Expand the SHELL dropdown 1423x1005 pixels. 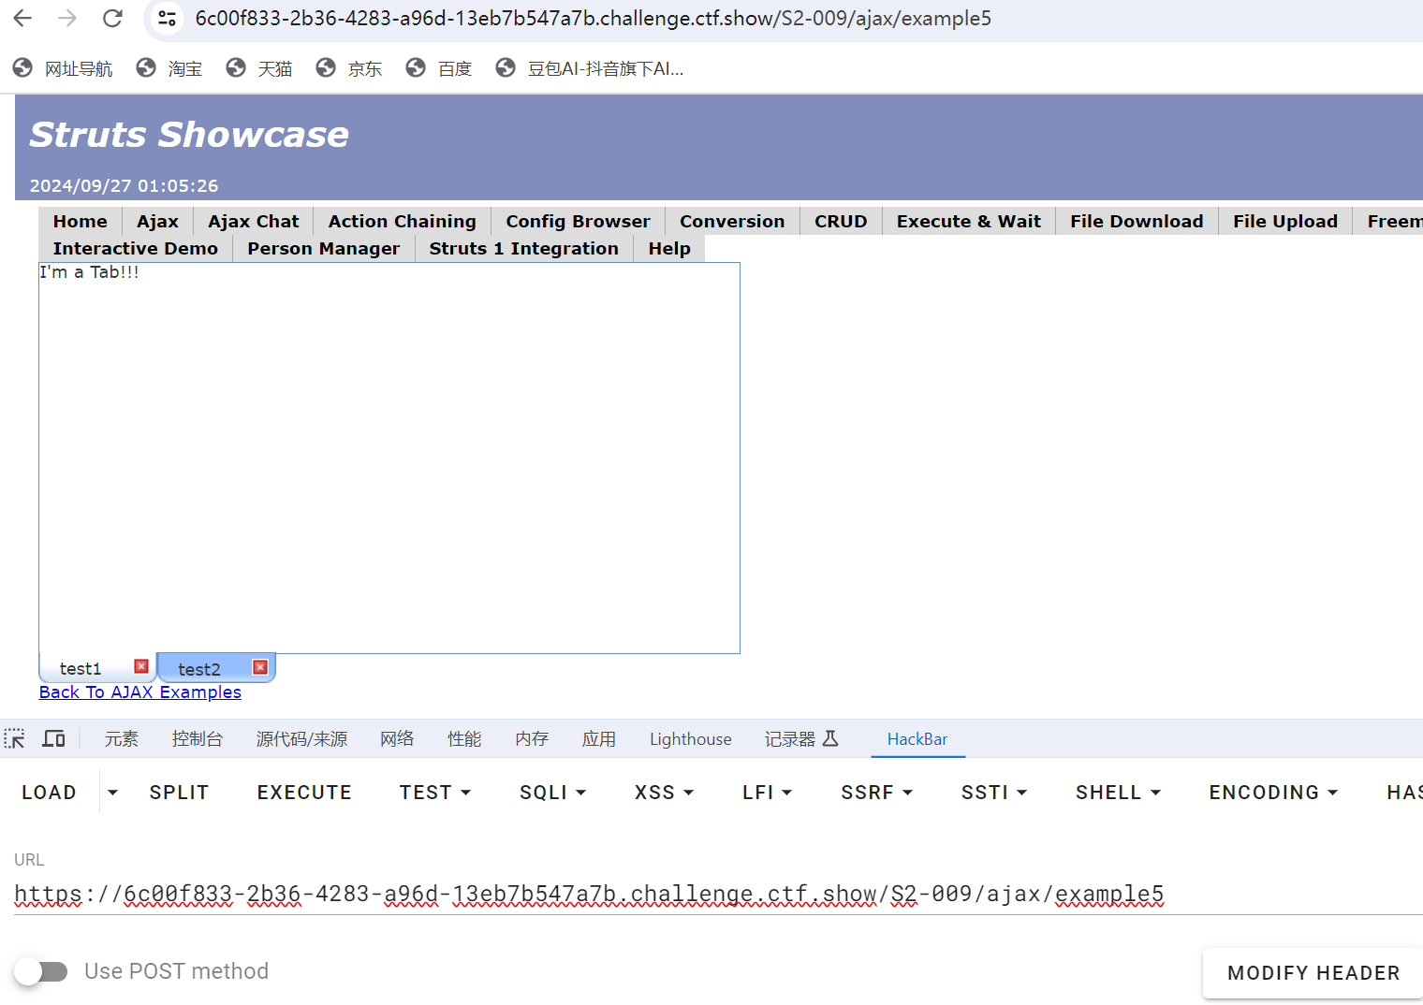point(1119,793)
